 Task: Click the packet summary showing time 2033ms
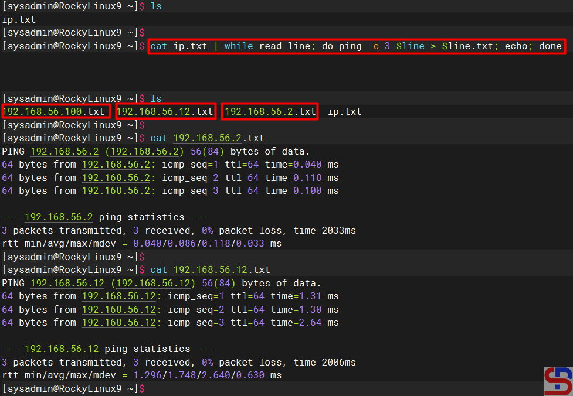coord(178,230)
